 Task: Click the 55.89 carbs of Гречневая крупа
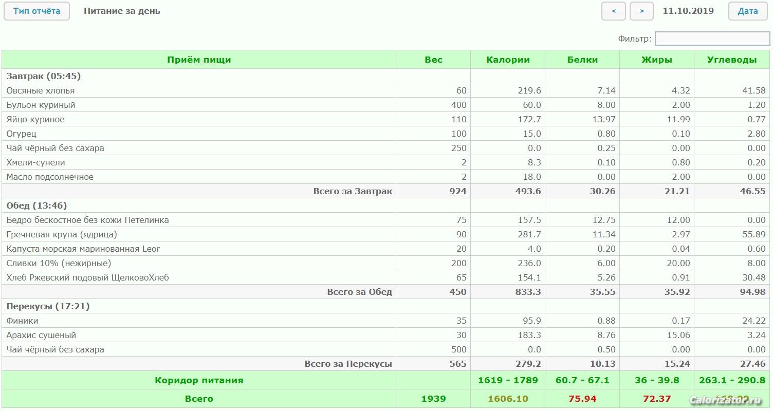point(753,234)
